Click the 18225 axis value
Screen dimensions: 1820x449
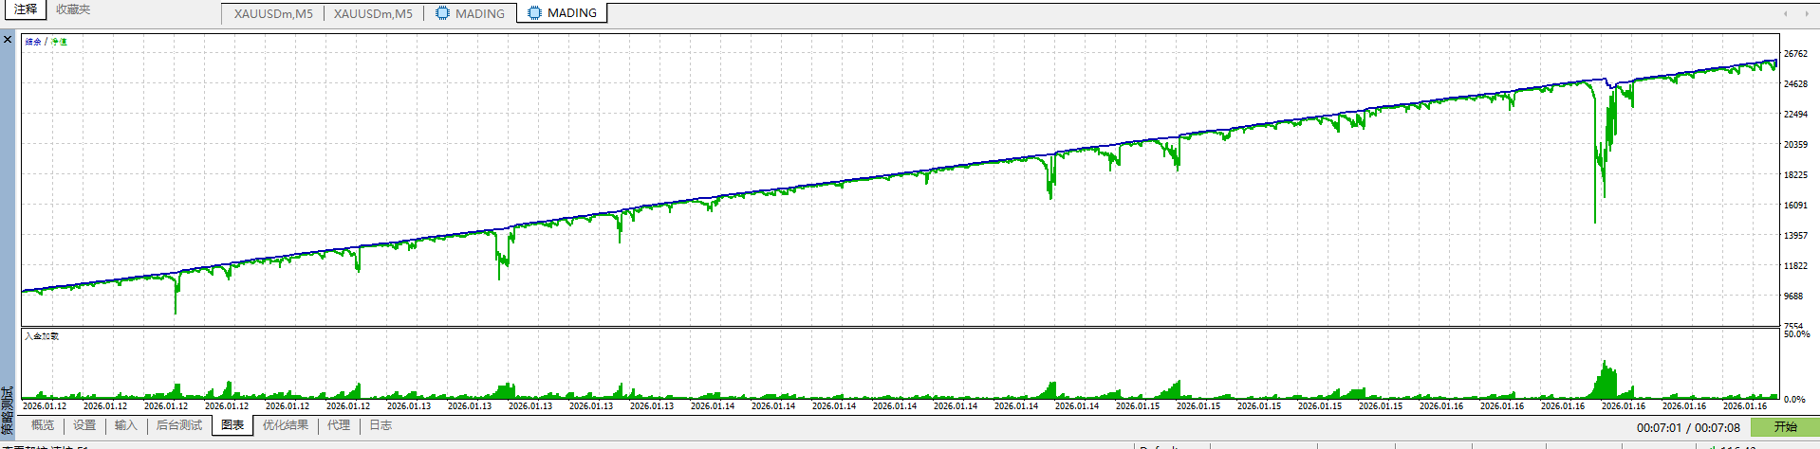pyautogui.click(x=1795, y=175)
